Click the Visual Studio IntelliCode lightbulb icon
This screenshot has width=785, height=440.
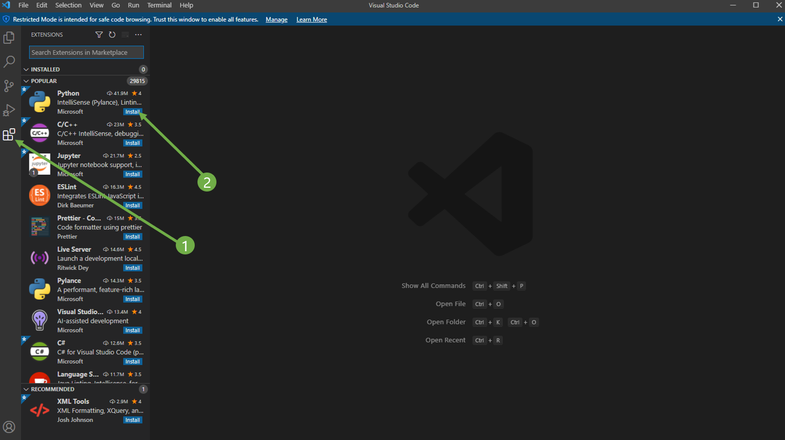coord(40,320)
